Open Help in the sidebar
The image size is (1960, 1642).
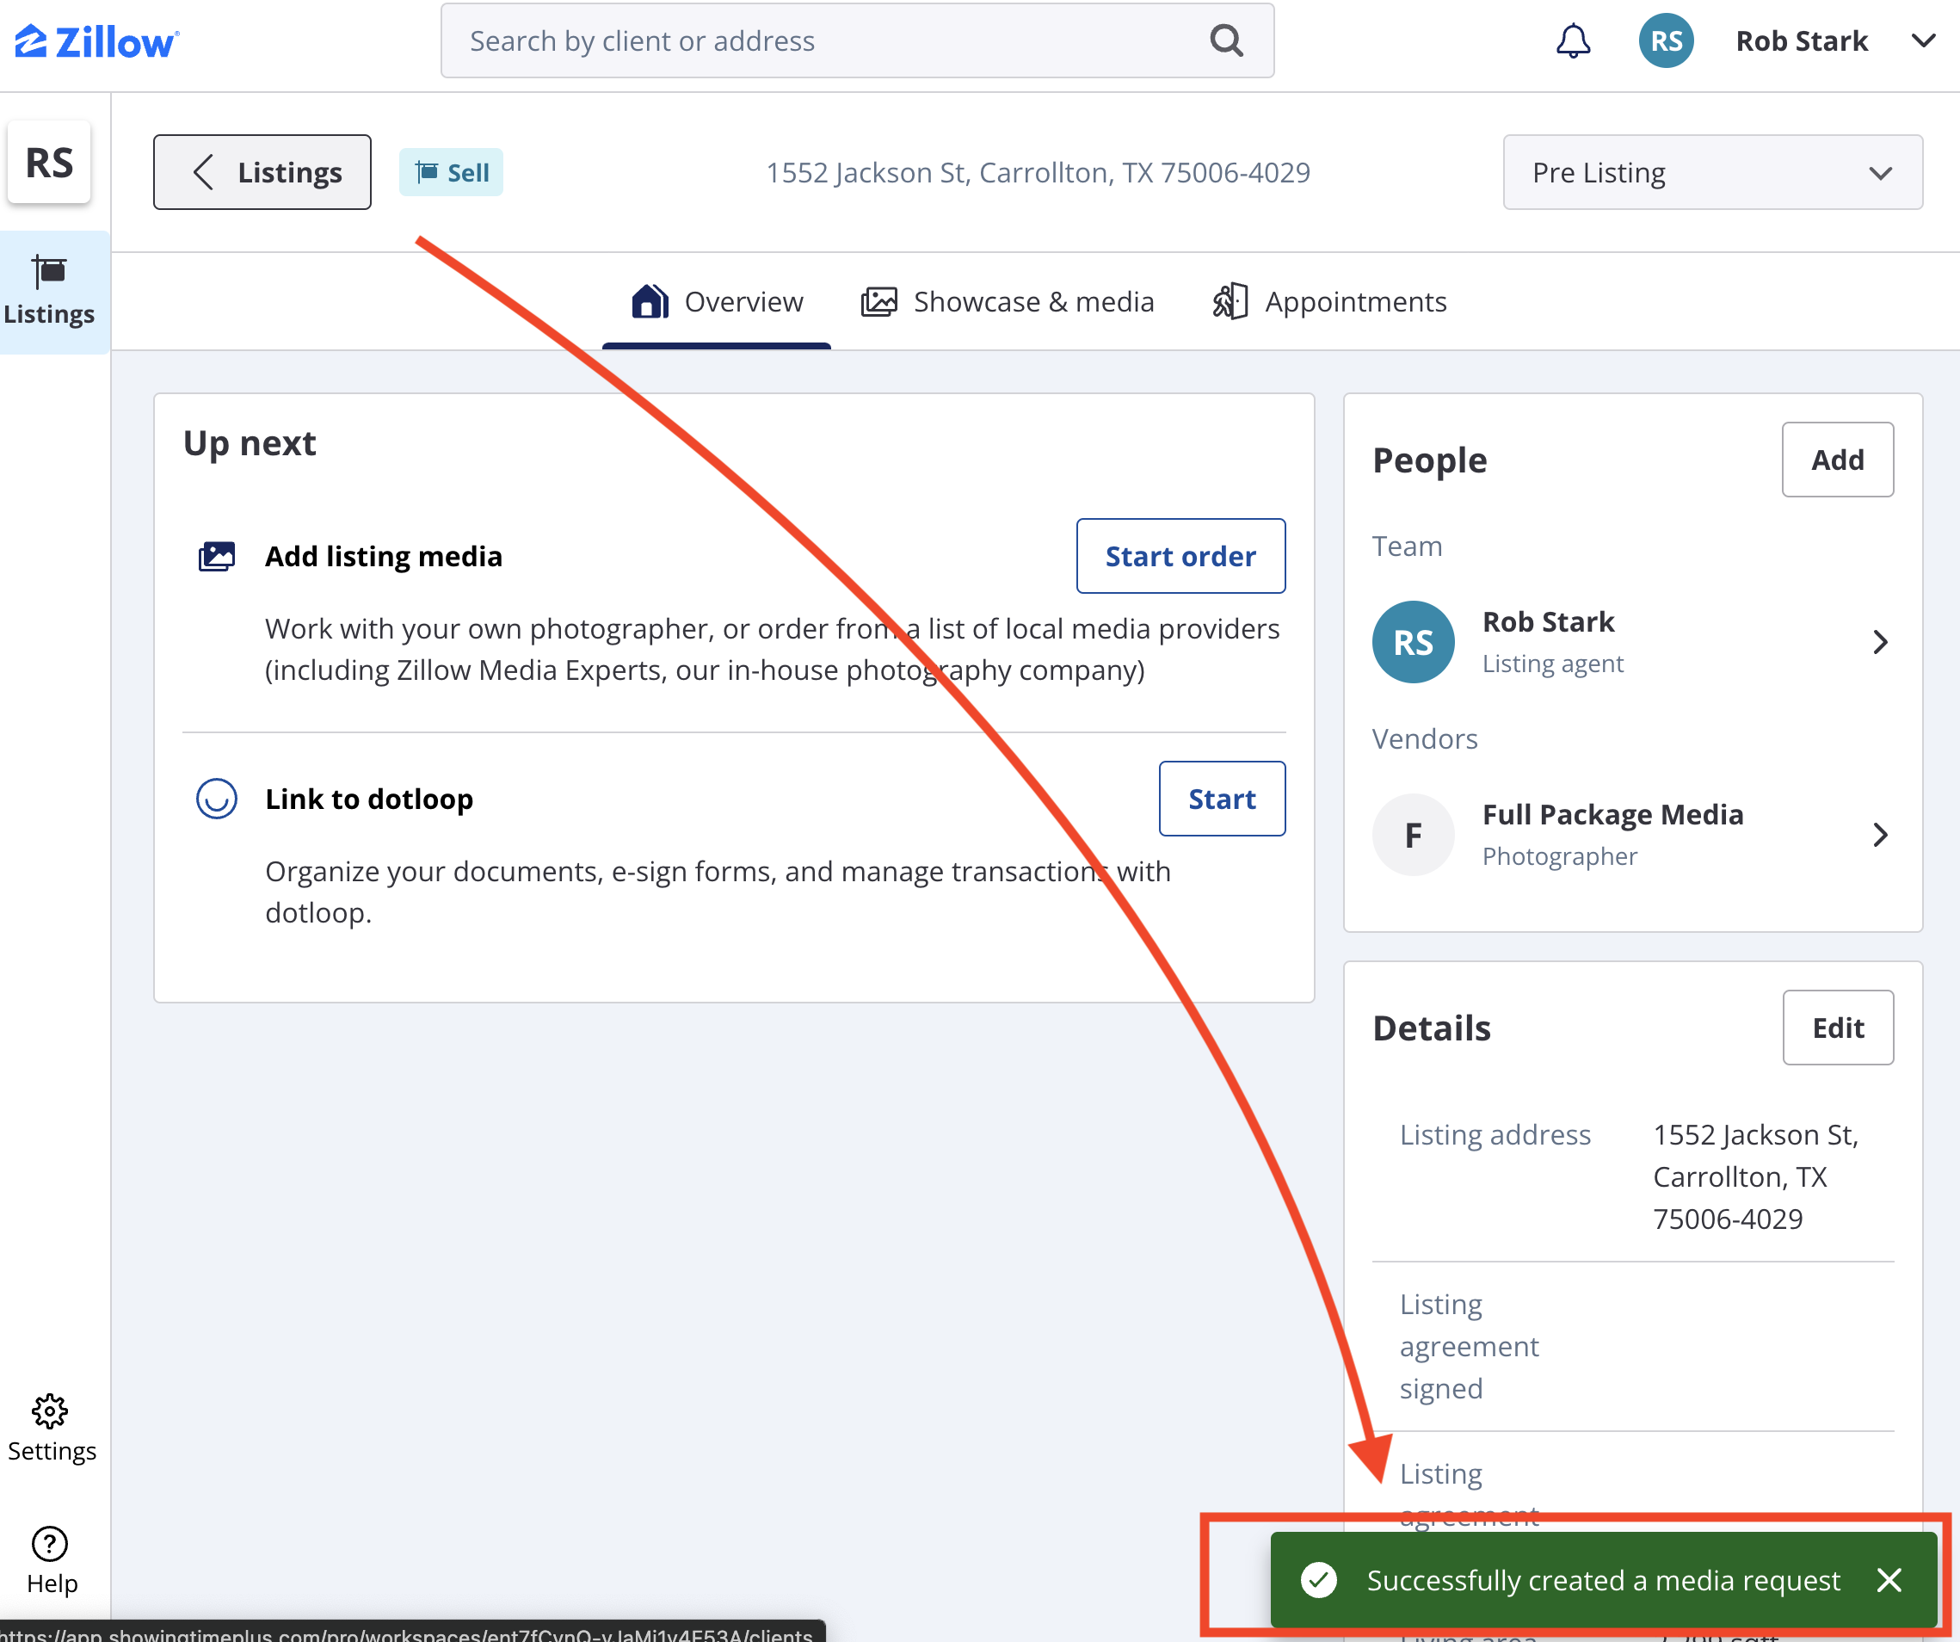click(x=52, y=1561)
